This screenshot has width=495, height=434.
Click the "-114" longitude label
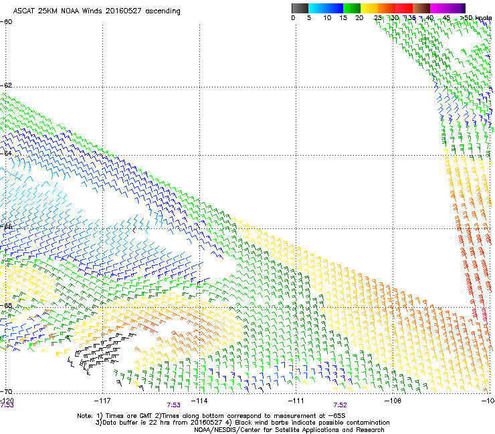[x=199, y=401]
